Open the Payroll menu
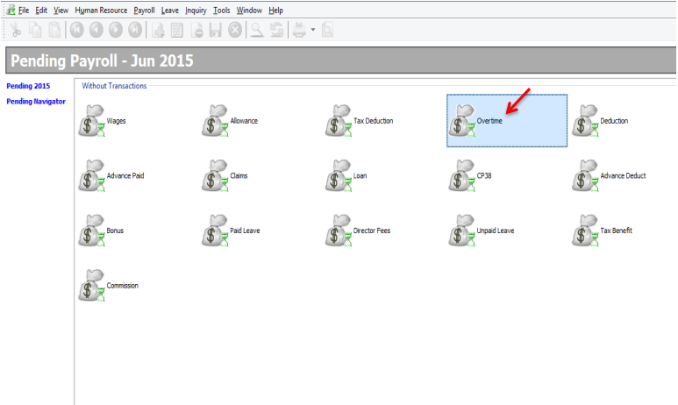The width and height of the screenshot is (678, 405). click(x=143, y=10)
